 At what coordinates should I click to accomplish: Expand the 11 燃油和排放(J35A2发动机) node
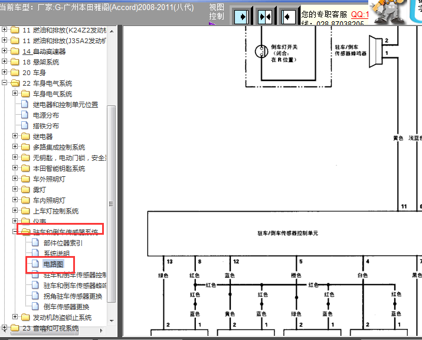pyautogui.click(x=4, y=40)
